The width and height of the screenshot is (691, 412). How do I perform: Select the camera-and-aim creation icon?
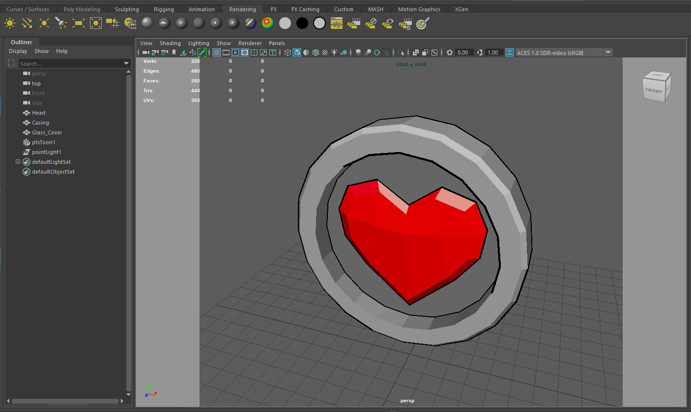pos(113,23)
